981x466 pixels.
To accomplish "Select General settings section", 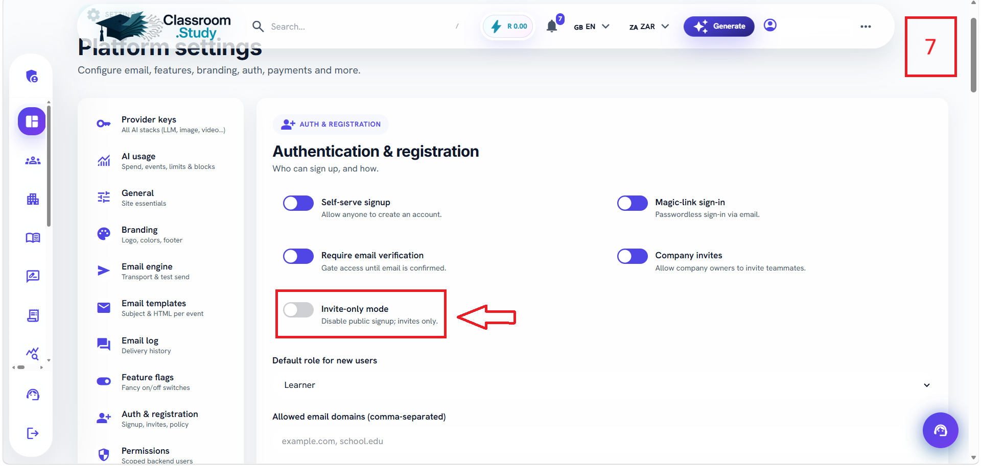I will coord(161,198).
